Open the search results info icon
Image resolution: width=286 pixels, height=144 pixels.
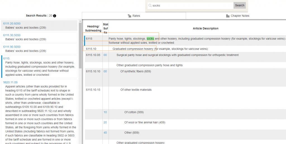(54, 16)
